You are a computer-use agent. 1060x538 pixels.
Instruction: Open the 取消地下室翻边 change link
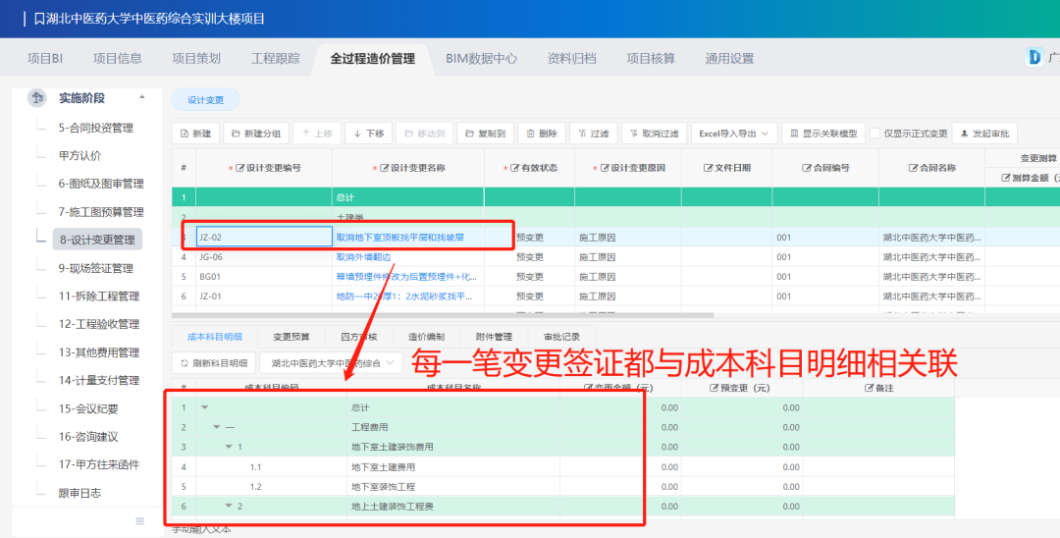pyautogui.click(x=363, y=257)
